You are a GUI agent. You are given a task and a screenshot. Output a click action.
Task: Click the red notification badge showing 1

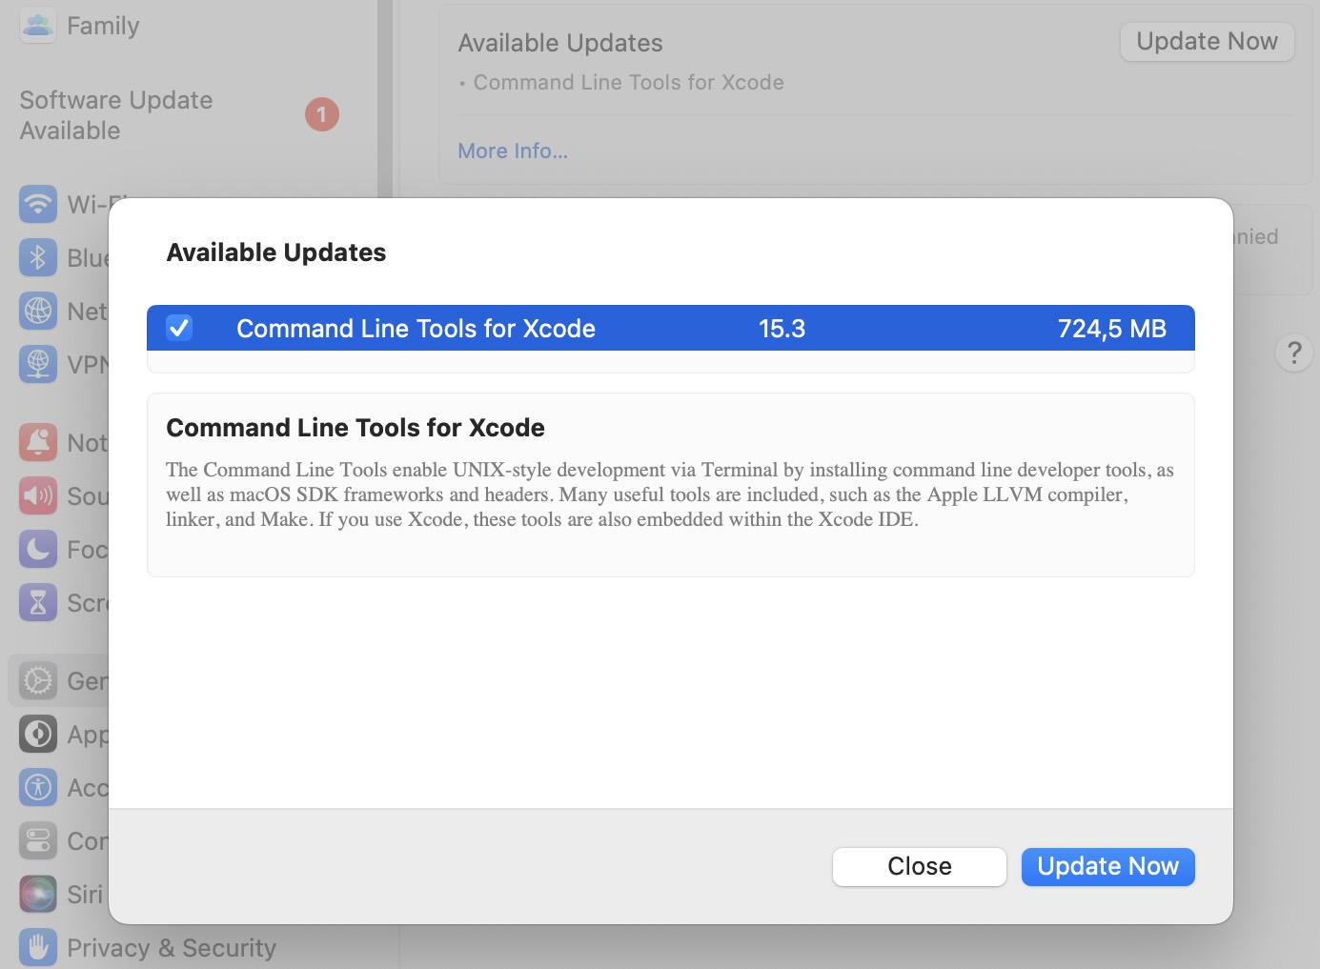[322, 114]
